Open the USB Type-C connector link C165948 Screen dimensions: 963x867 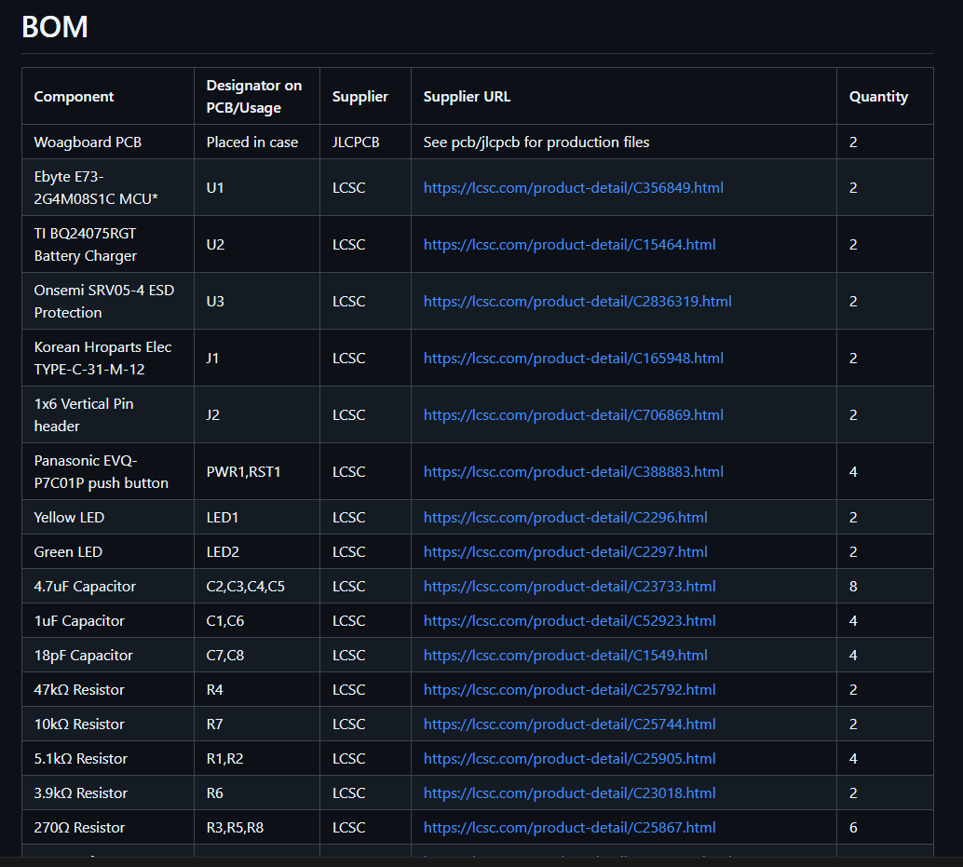click(573, 358)
